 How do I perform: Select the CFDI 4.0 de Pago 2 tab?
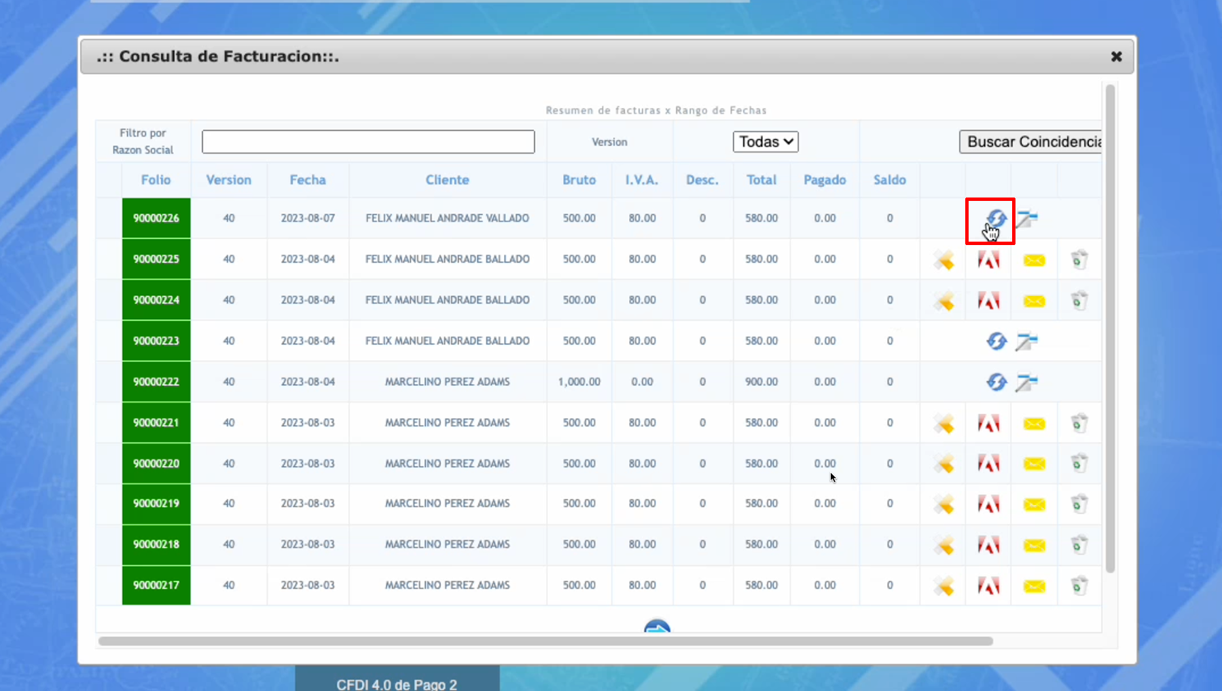[x=397, y=684]
